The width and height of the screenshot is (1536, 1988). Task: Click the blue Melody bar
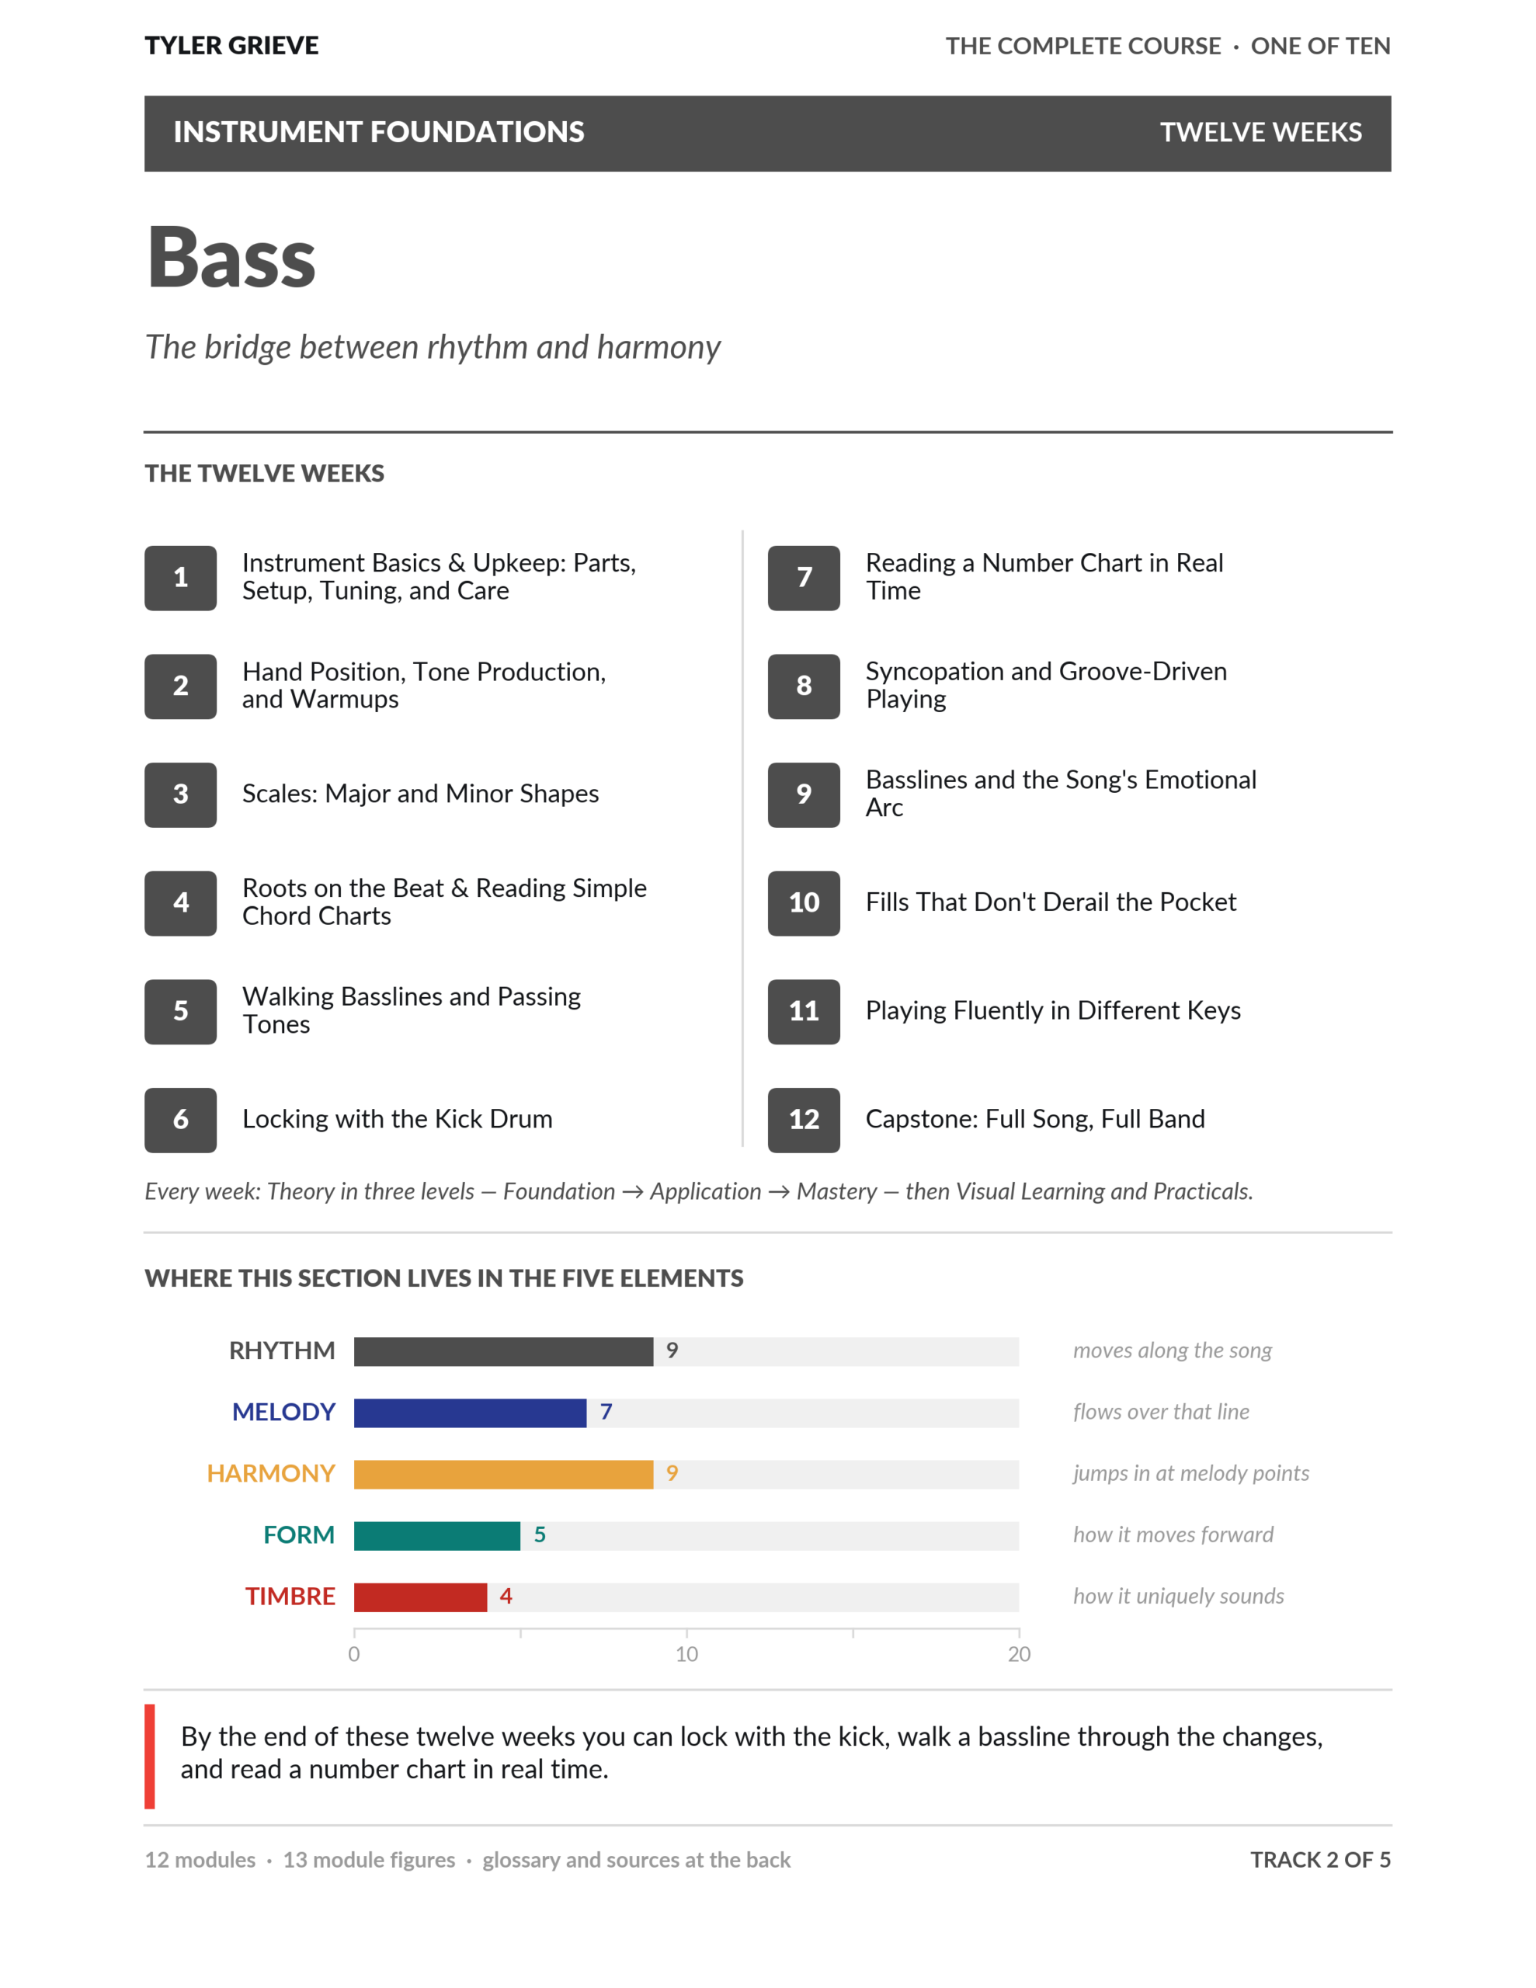coord(470,1413)
